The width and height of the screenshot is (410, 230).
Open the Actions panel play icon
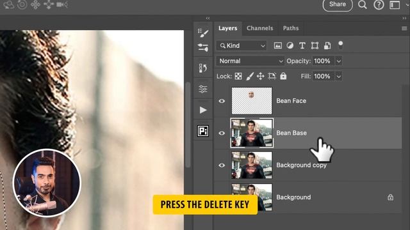203,110
